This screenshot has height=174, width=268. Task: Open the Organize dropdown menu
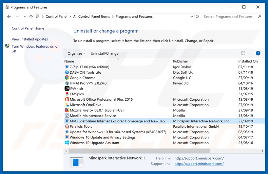(76, 53)
